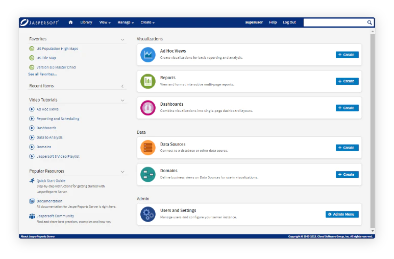Open the Manage dropdown menu
This screenshot has height=259, width=394.
[126, 22]
